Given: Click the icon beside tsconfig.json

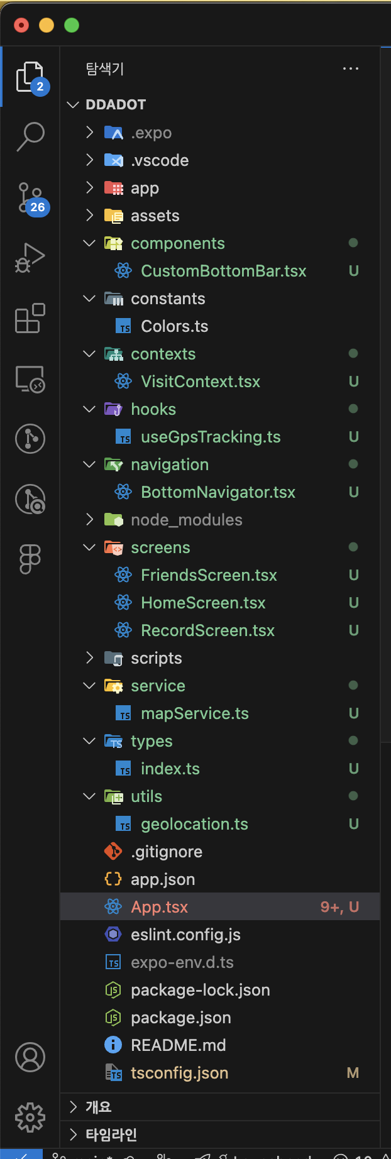Looking at the screenshot, I should click(x=113, y=1073).
